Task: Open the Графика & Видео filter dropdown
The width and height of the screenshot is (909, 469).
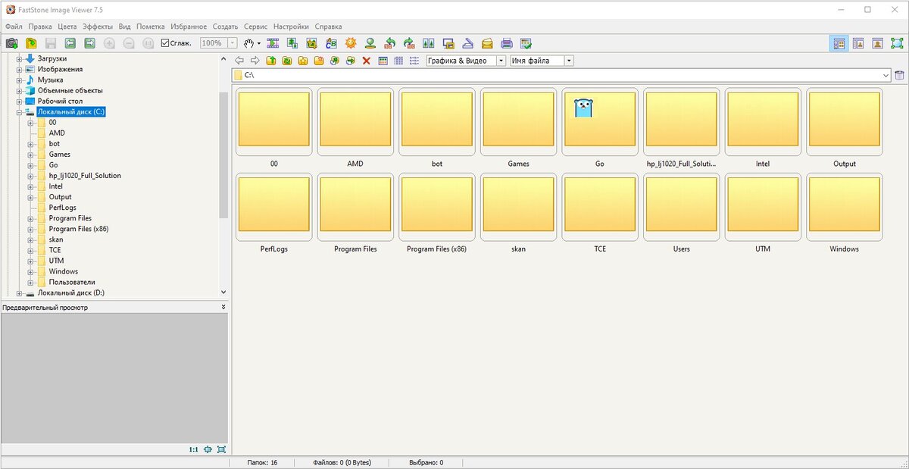Action: (x=501, y=61)
